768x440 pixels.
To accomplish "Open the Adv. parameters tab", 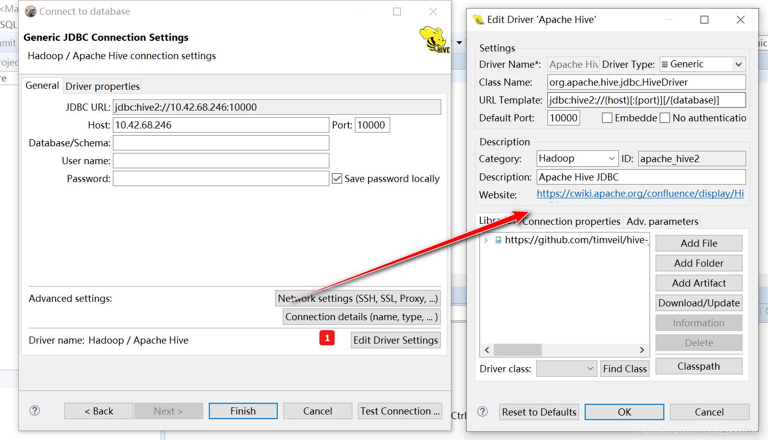I will point(662,221).
